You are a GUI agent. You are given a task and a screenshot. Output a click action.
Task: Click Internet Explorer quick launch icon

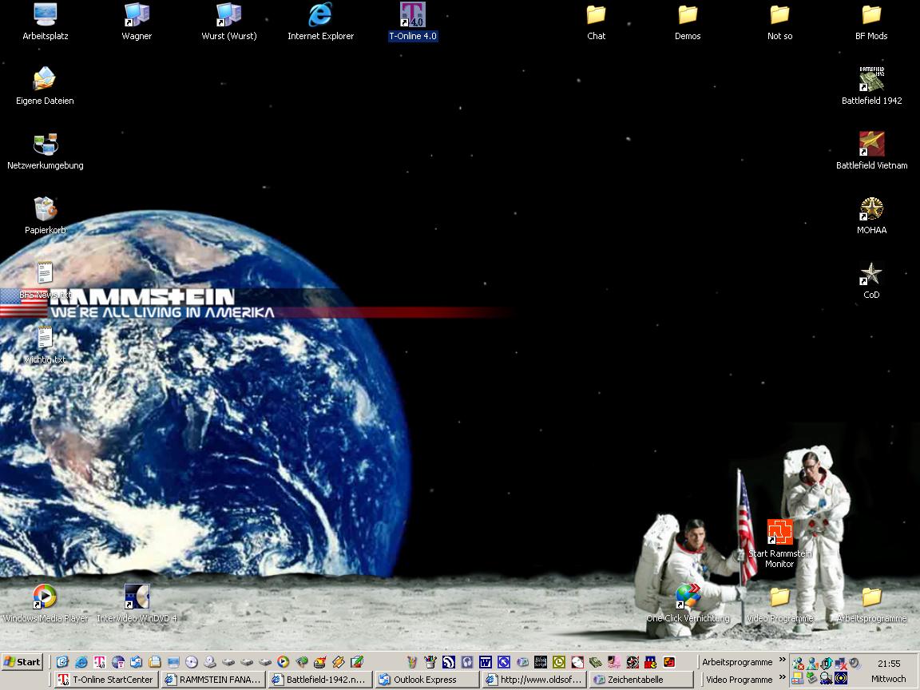pyautogui.click(x=81, y=662)
